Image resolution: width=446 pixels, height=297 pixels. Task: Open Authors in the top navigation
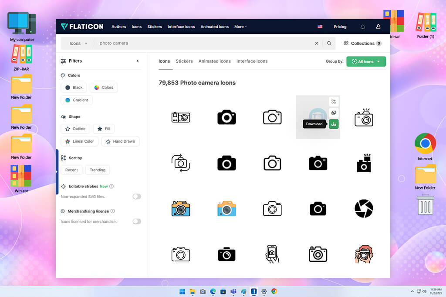(x=118, y=27)
